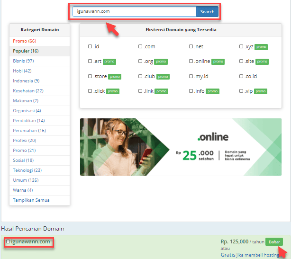Click the Gratis jika membeli hosting link
This screenshot has width=291, height=259.
[250, 255]
